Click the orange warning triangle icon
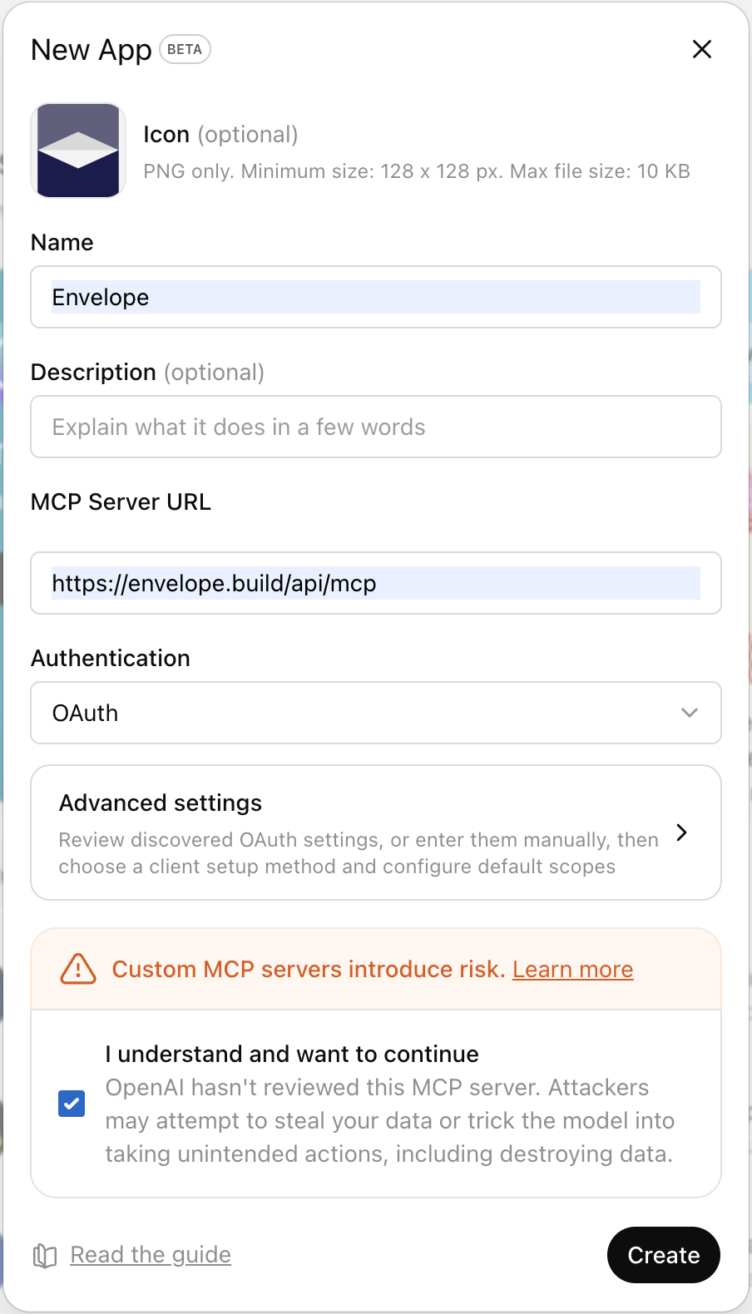The height and width of the screenshot is (1314, 752). 78,969
